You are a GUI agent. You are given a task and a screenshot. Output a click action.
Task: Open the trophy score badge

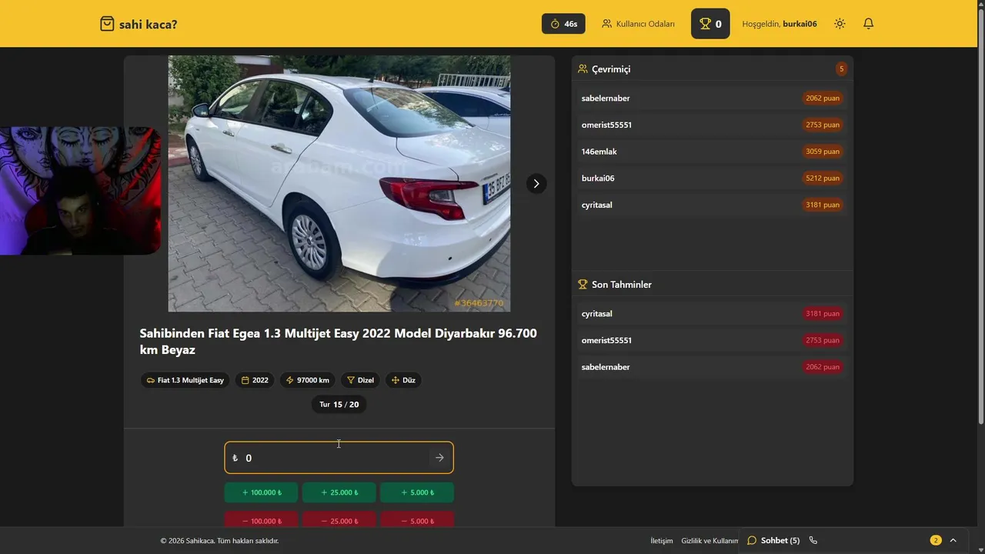(x=710, y=24)
